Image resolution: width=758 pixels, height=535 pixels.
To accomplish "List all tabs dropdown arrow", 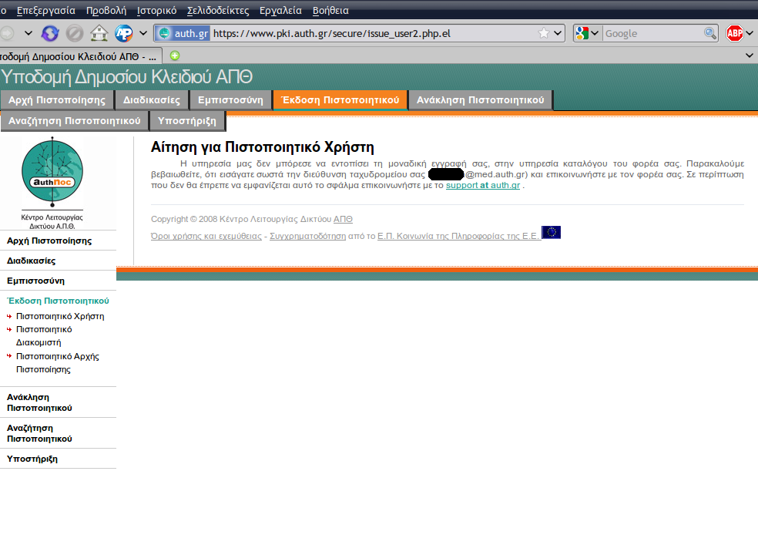I will pos(750,56).
